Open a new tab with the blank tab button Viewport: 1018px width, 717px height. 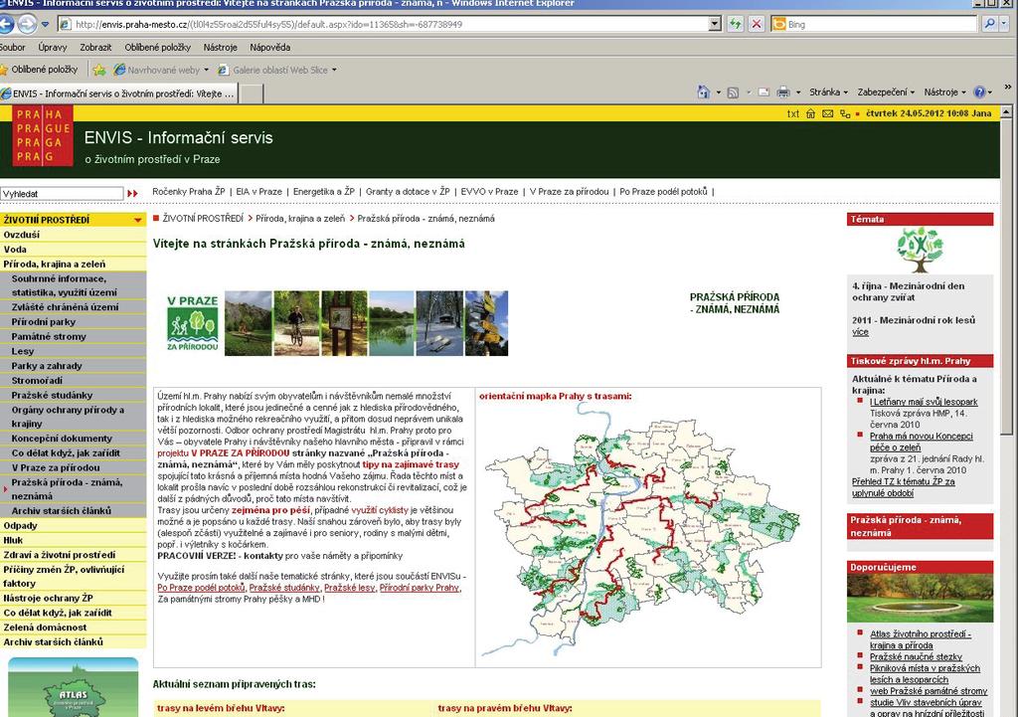(252, 94)
